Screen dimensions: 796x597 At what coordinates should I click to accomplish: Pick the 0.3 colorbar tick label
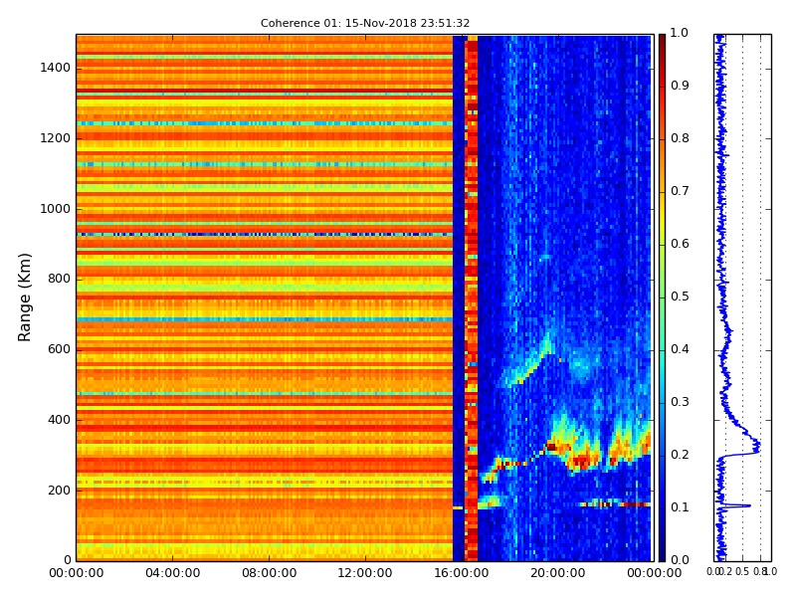tap(680, 403)
